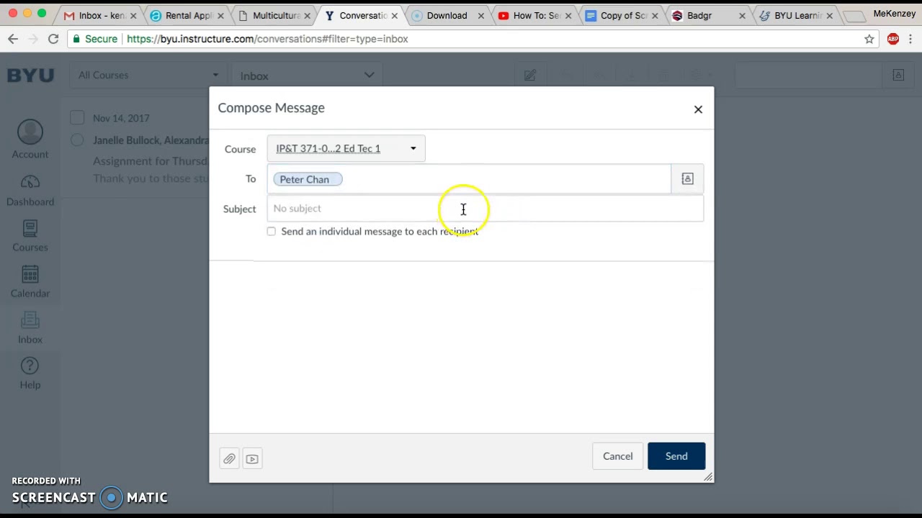The image size is (922, 518).
Task: Click the Peter Chan recipient token
Action: pyautogui.click(x=308, y=179)
